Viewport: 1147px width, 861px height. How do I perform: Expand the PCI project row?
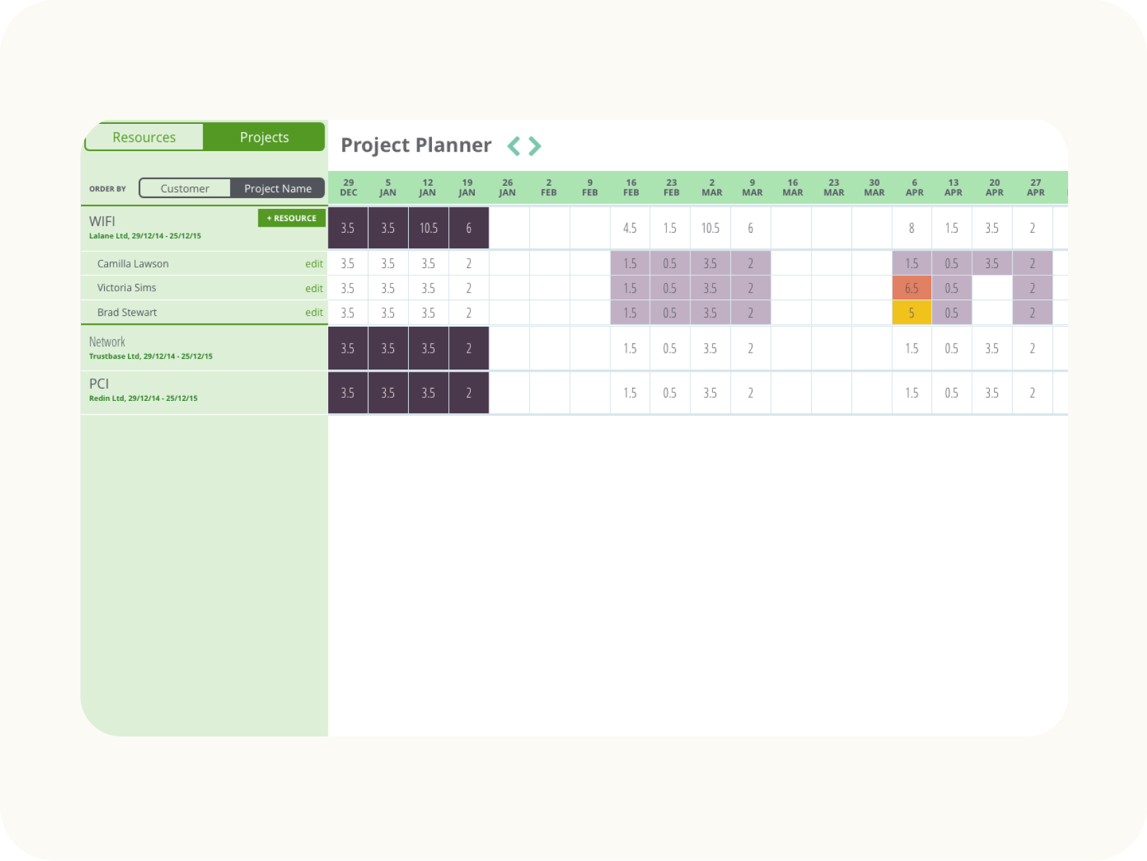[204, 393]
